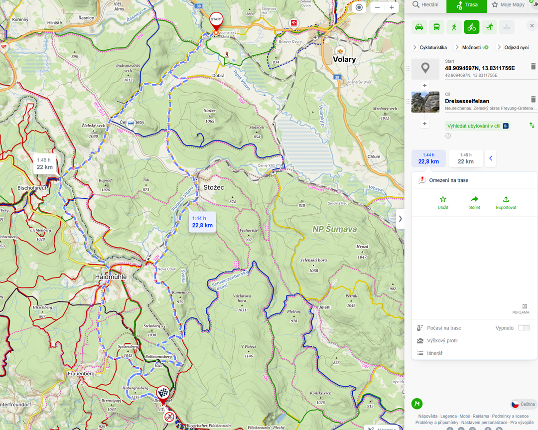This screenshot has width=538, height=430.
Task: Zoom in the map with plus button
Action: click(392, 7)
